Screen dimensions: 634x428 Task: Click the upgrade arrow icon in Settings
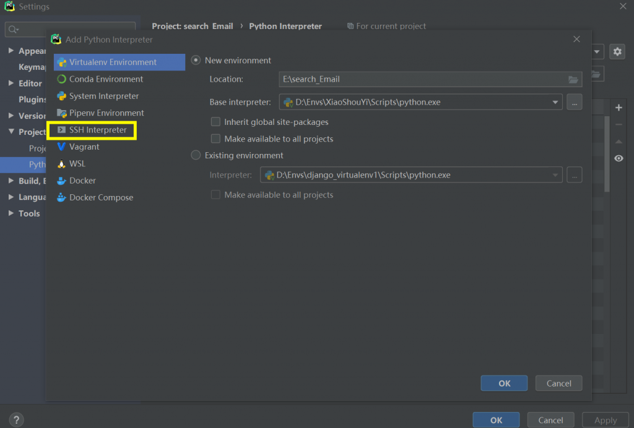(x=619, y=142)
